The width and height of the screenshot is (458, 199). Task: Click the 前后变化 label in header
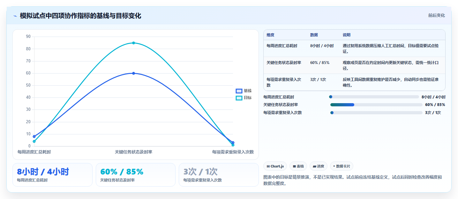(436, 16)
